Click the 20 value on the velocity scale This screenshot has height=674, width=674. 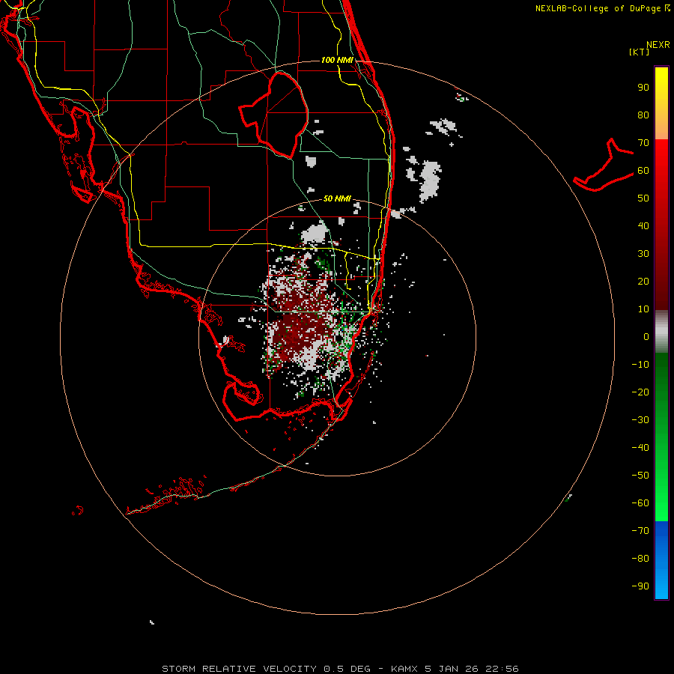[x=643, y=281]
